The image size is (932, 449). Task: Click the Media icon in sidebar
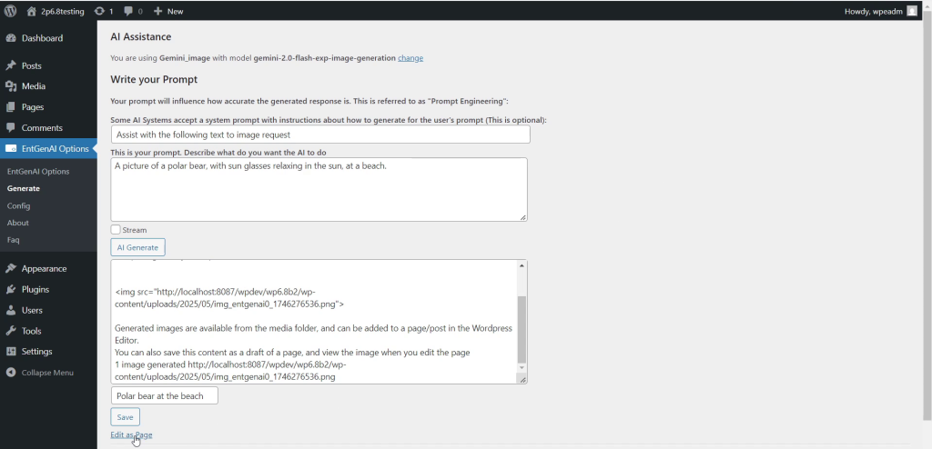click(11, 86)
